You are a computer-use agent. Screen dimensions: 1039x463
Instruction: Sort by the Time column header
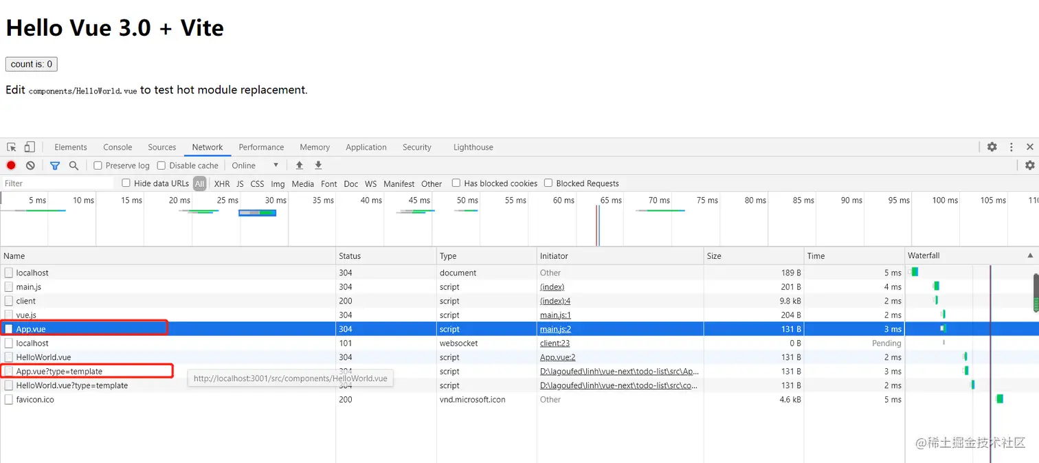coord(854,256)
